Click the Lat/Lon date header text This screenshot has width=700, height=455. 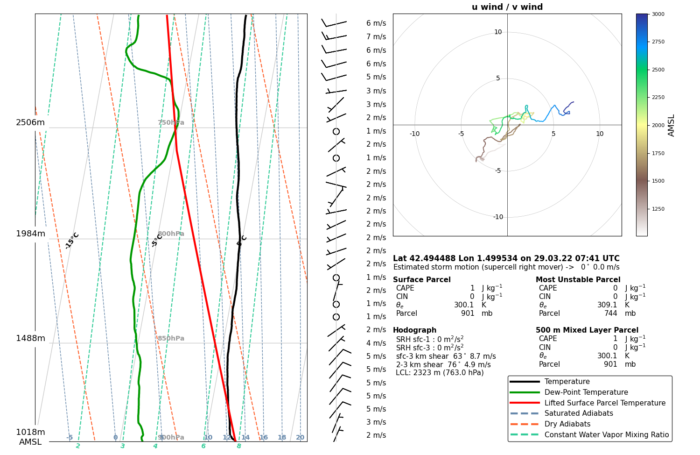click(x=506, y=258)
